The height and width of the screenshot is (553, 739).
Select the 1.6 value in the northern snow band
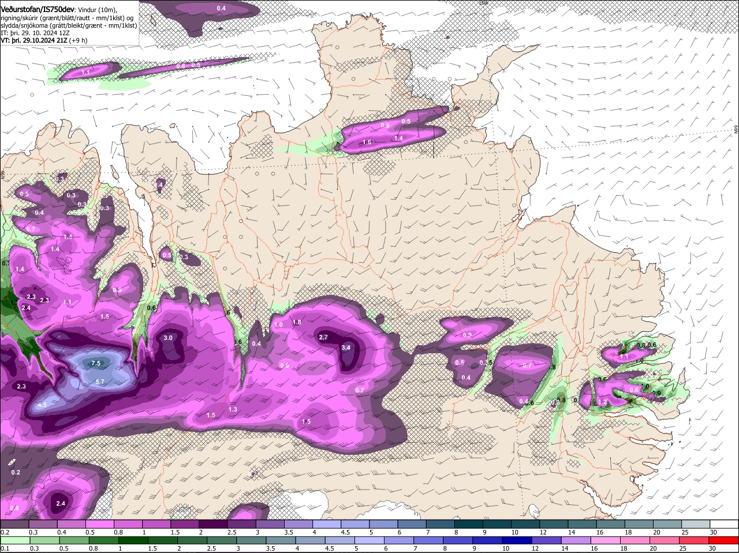click(367, 143)
